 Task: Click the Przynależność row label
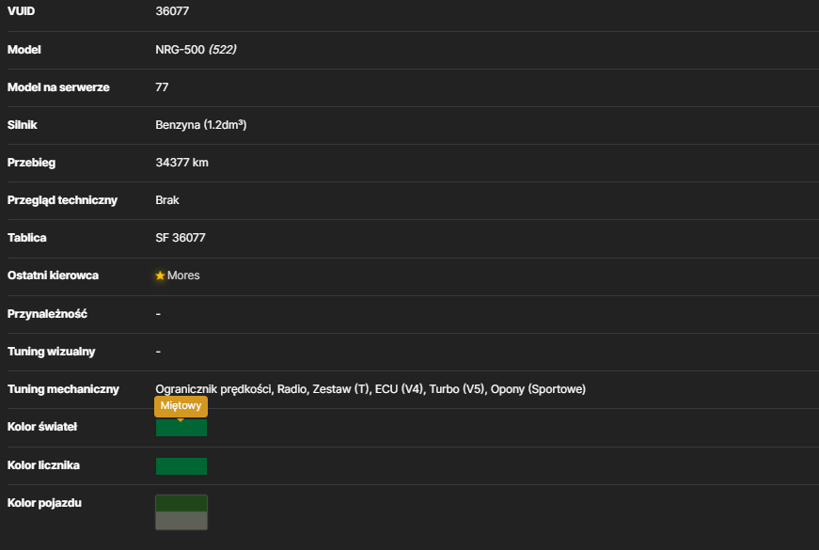tap(47, 314)
